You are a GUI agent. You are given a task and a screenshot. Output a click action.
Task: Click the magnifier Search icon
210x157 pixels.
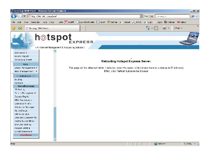(193, 16)
